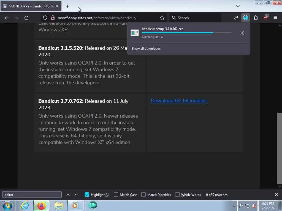Enable Match Diacritics option
The width and height of the screenshot is (282, 211).
[143, 195]
